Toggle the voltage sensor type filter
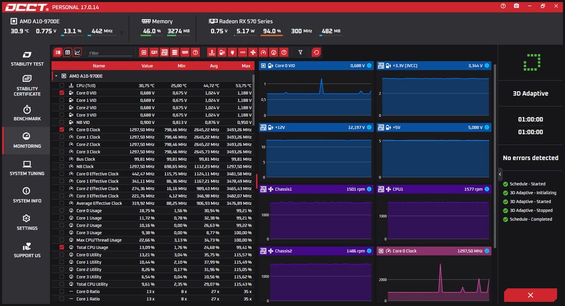 [222, 52]
